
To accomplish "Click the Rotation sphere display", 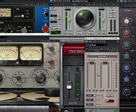I will tap(85, 19).
